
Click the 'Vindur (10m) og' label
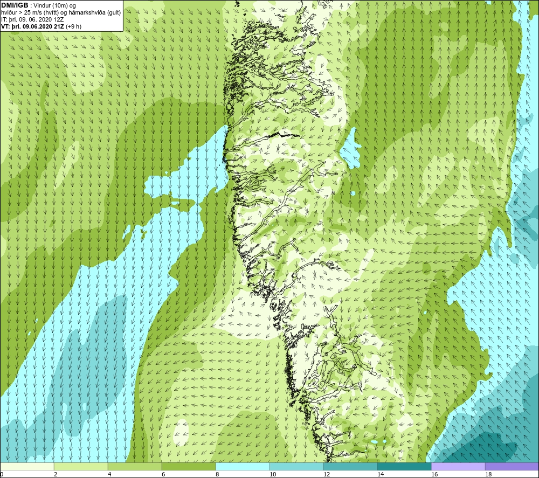pos(54,5)
